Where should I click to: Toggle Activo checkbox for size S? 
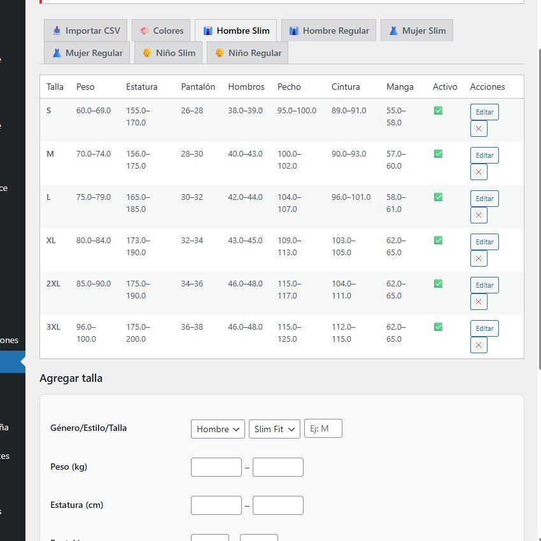pyautogui.click(x=438, y=110)
